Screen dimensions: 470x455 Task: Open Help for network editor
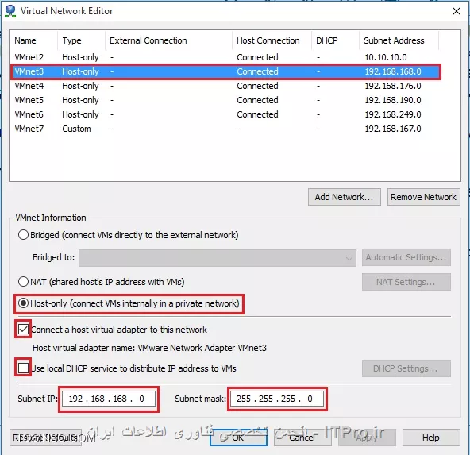click(x=430, y=438)
